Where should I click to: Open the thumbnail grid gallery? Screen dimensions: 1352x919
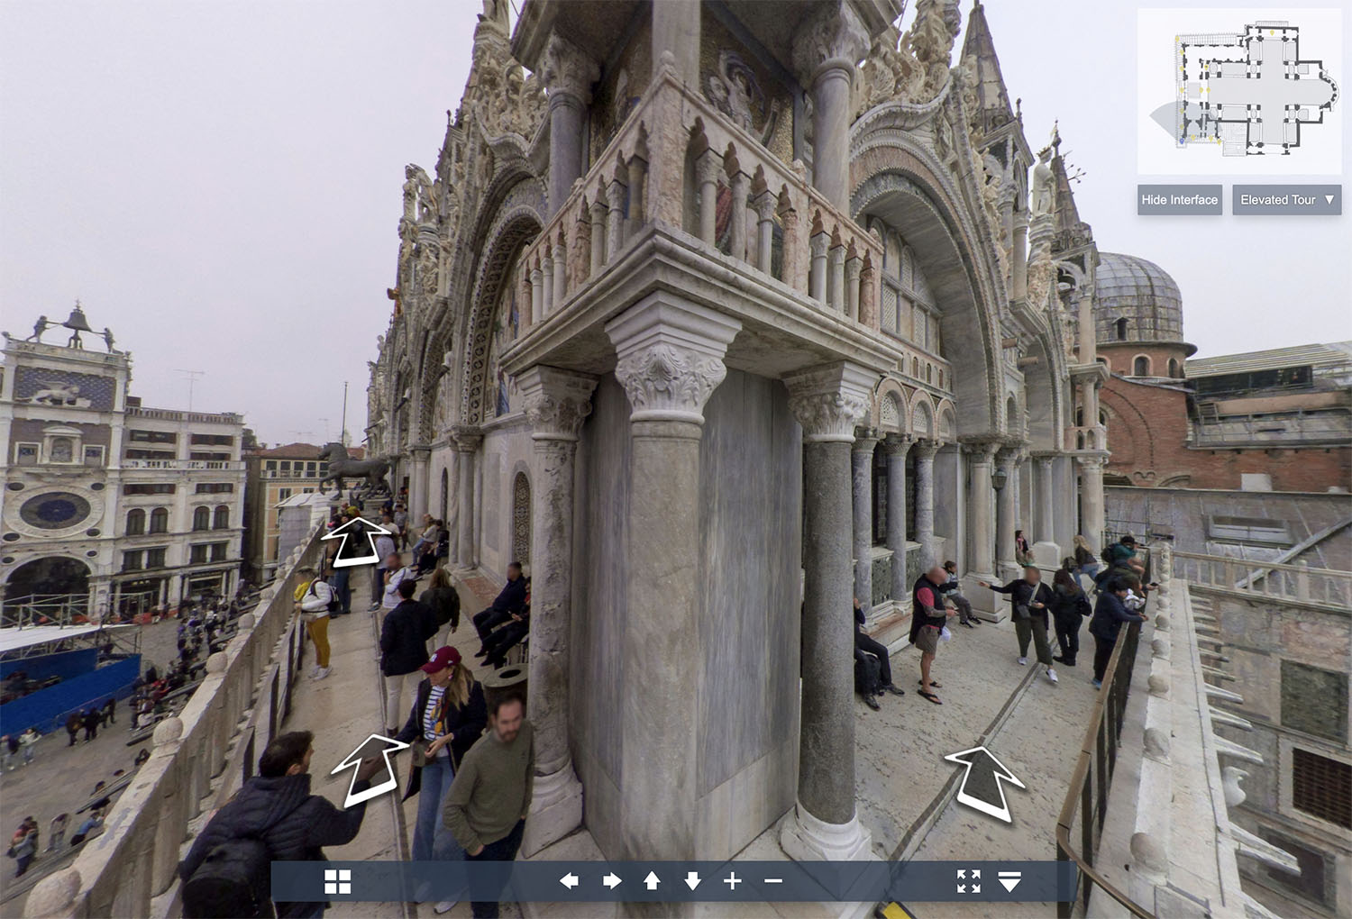tap(337, 881)
